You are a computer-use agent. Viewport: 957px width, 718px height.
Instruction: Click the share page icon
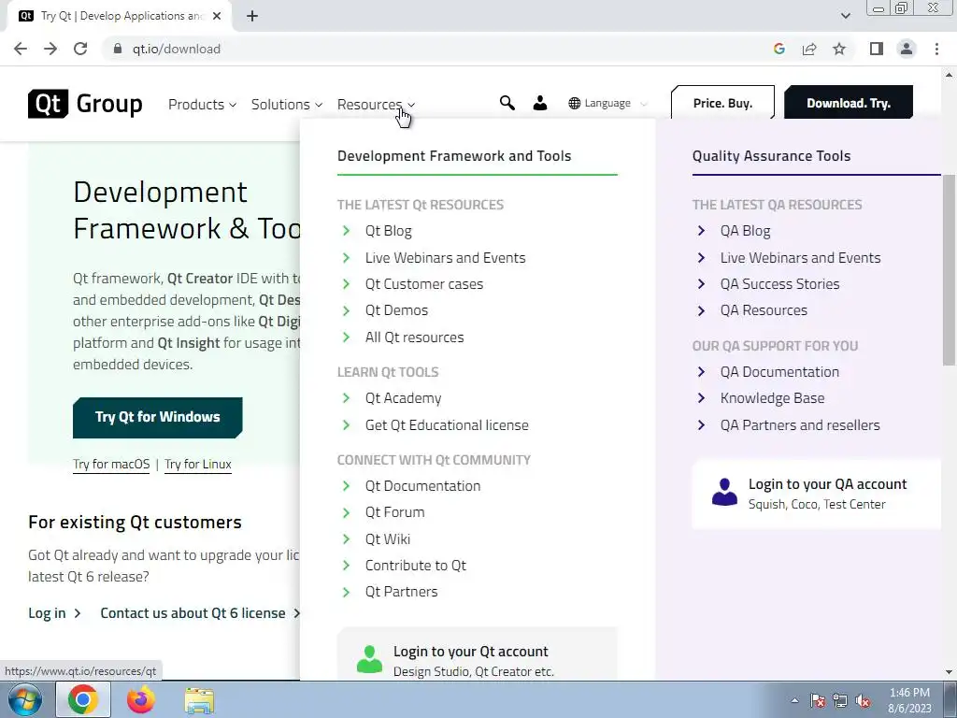[809, 49]
